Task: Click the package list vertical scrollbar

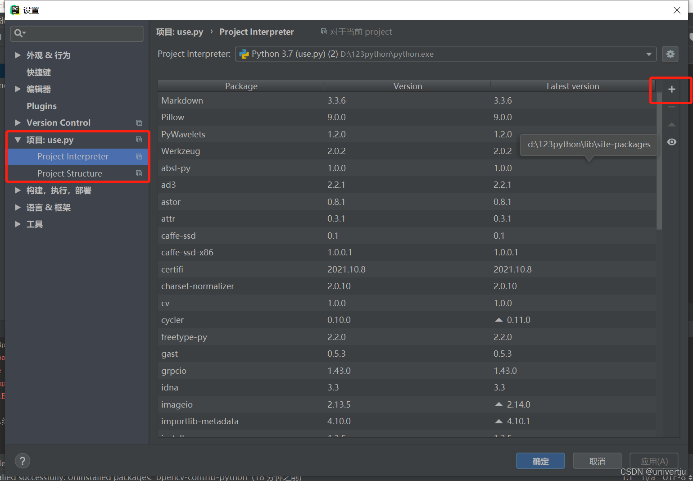Action: tap(659, 161)
